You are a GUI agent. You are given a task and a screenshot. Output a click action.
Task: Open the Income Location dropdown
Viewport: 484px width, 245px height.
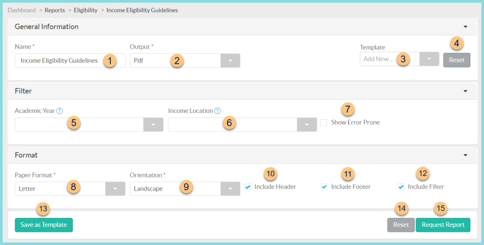point(307,125)
